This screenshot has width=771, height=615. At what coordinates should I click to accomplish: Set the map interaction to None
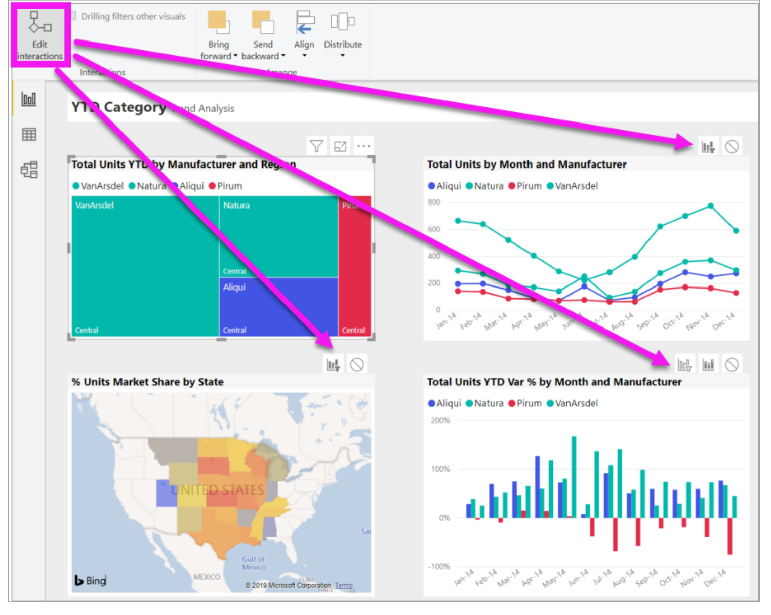(357, 363)
